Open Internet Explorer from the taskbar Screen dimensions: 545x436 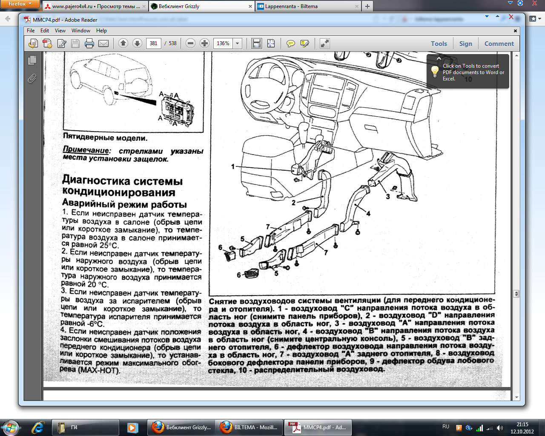tap(38, 427)
